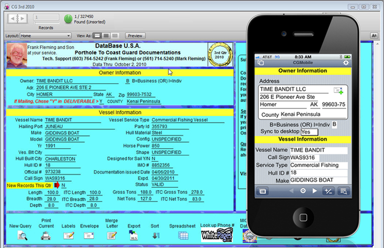Click the Business/Individual B field

[128, 81]
